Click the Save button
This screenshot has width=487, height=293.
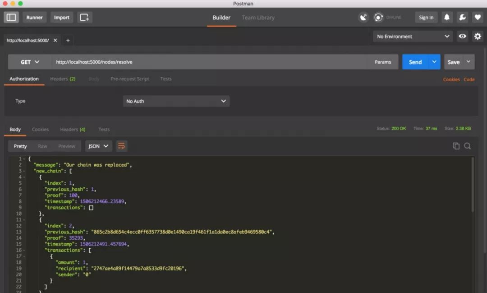tap(454, 62)
